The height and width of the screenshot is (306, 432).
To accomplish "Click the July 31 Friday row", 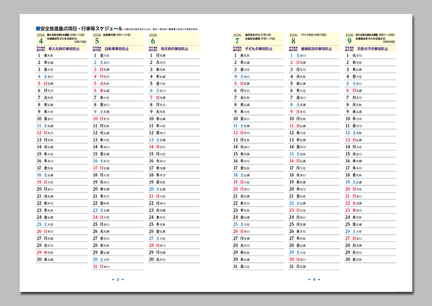I will pyautogui.click(x=258, y=267).
